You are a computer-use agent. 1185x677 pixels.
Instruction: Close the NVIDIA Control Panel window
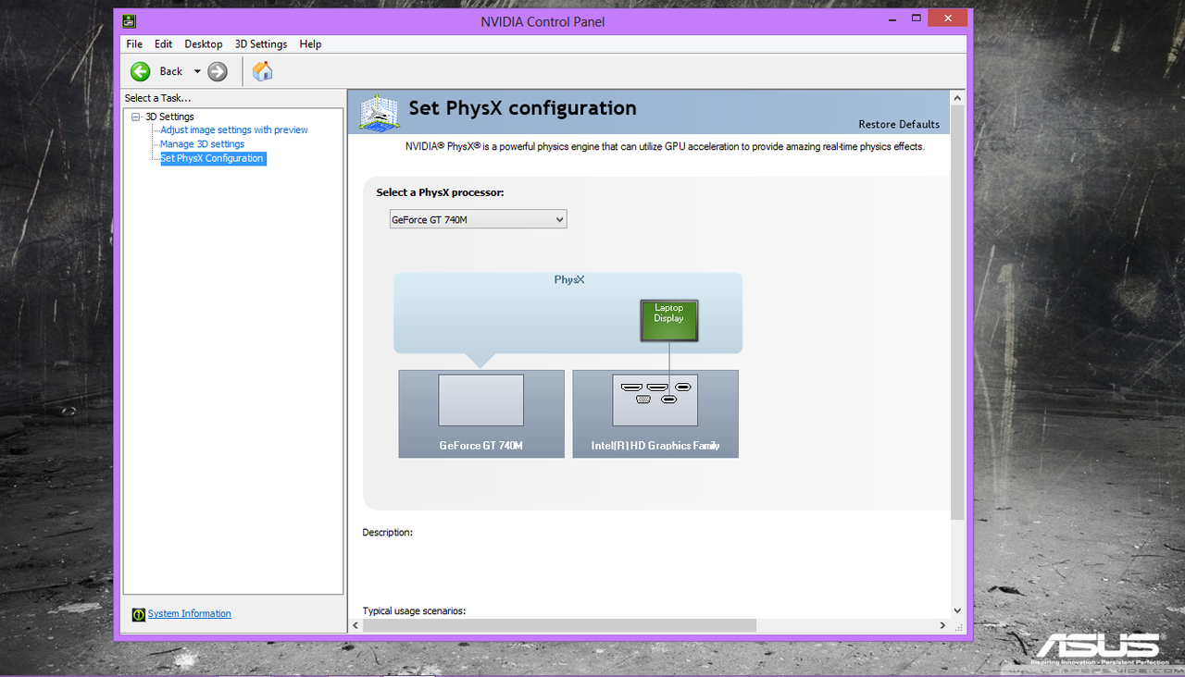948,18
